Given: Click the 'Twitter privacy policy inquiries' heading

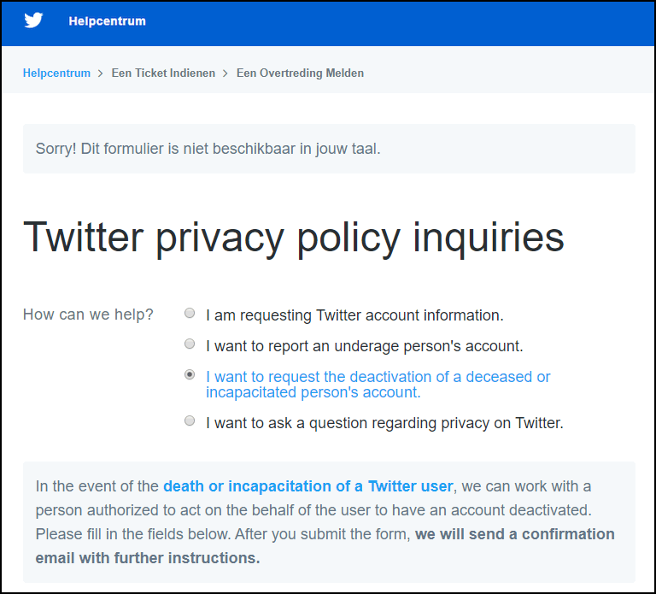Looking at the screenshot, I should 294,238.
